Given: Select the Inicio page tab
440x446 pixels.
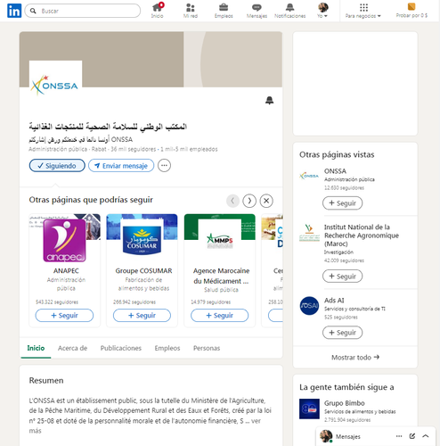Looking at the screenshot, I should point(36,348).
